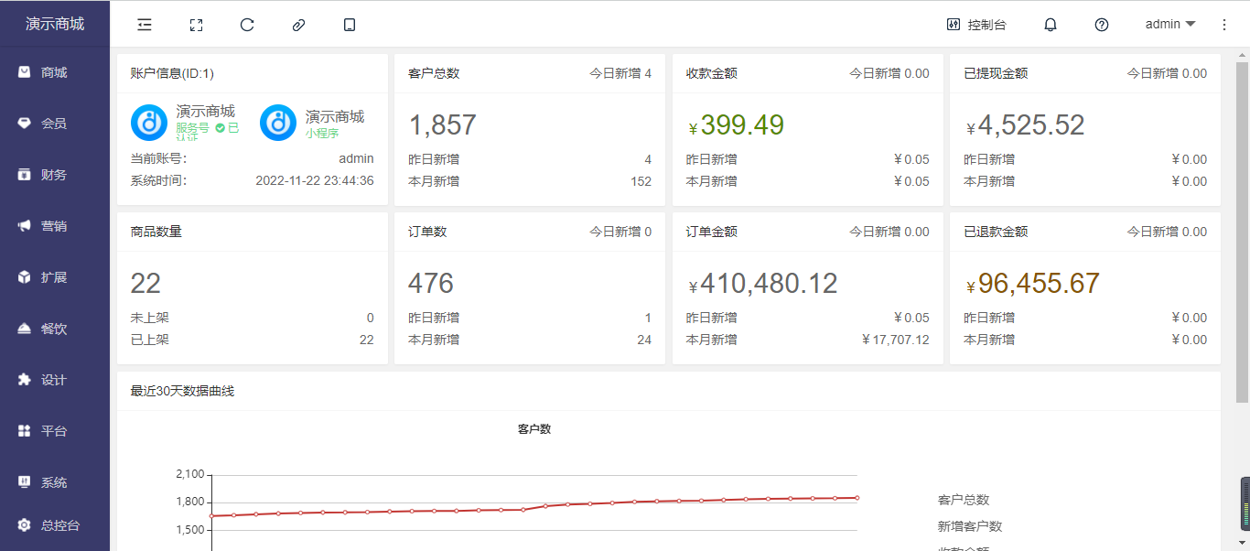Click the link icon in top toolbar
The width and height of the screenshot is (1250, 551).
298,25
